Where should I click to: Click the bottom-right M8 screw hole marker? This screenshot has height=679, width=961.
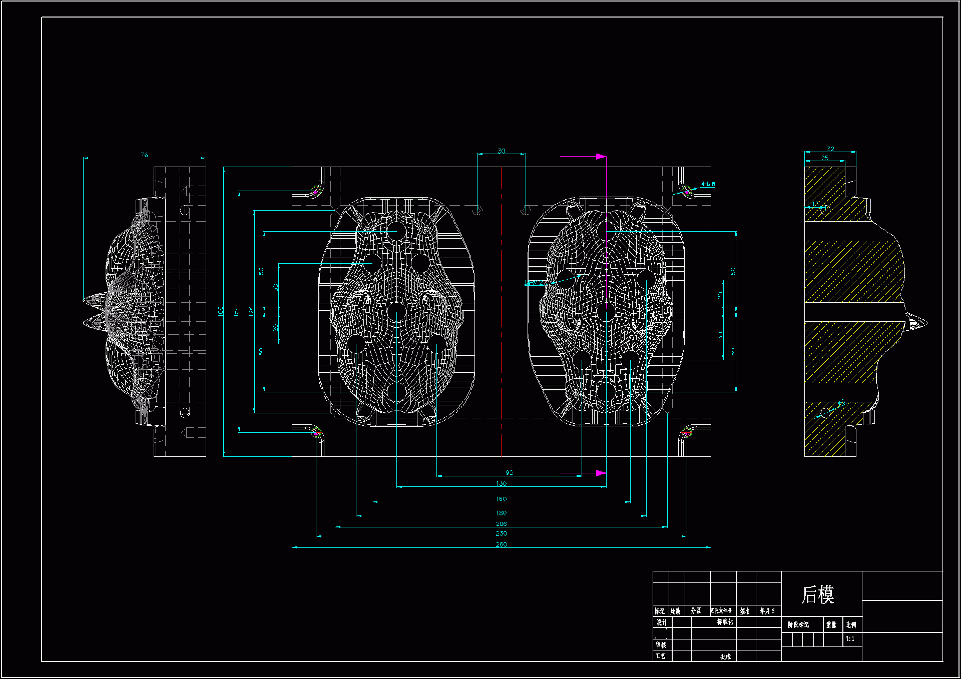[687, 432]
